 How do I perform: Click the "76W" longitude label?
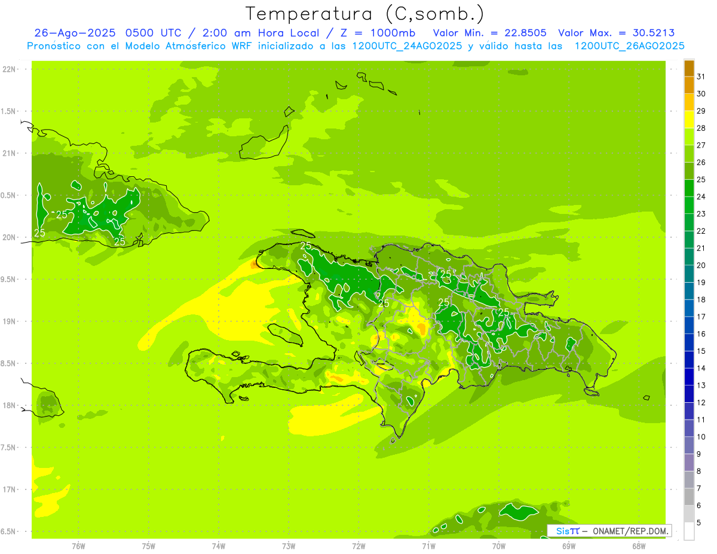coord(78,546)
